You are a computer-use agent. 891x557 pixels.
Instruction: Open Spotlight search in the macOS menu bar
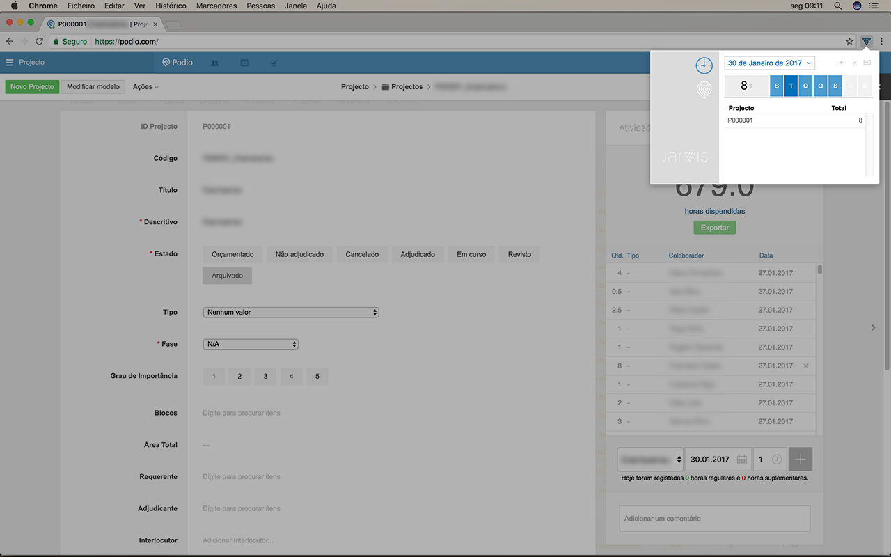pyautogui.click(x=838, y=6)
